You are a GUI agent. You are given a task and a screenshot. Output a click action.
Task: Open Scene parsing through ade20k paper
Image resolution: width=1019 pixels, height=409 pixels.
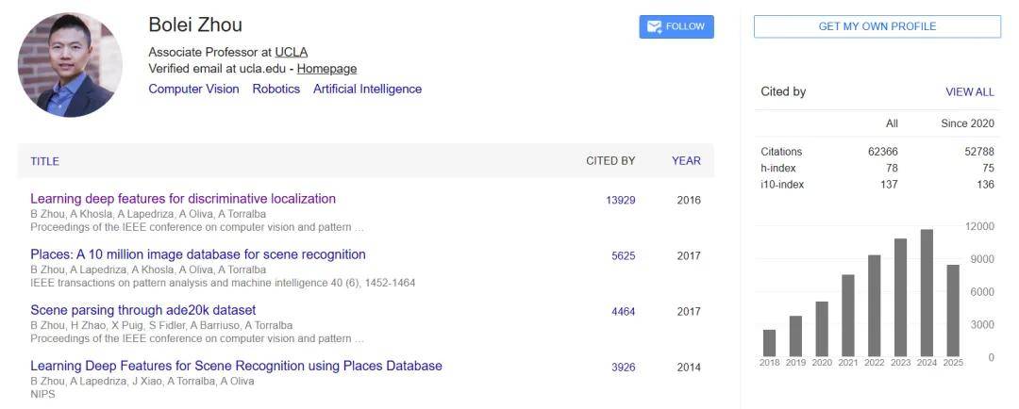point(143,310)
